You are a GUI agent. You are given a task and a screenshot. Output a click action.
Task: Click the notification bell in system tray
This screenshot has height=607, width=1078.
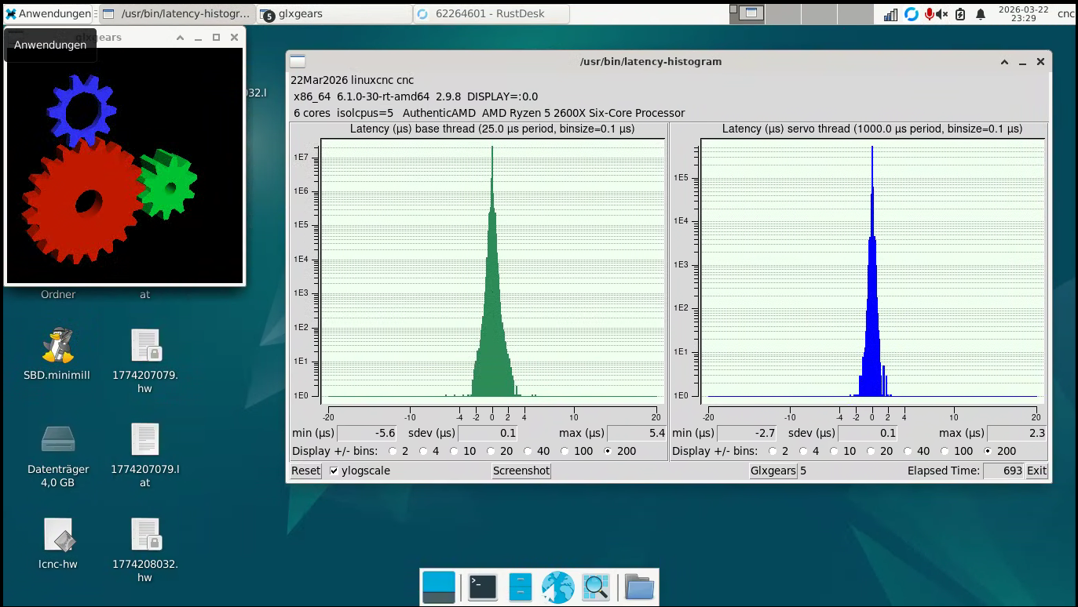click(981, 14)
